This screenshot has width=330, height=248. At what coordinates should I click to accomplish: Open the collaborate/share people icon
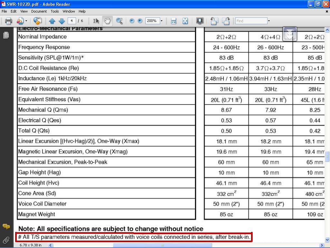[x=20, y=21]
